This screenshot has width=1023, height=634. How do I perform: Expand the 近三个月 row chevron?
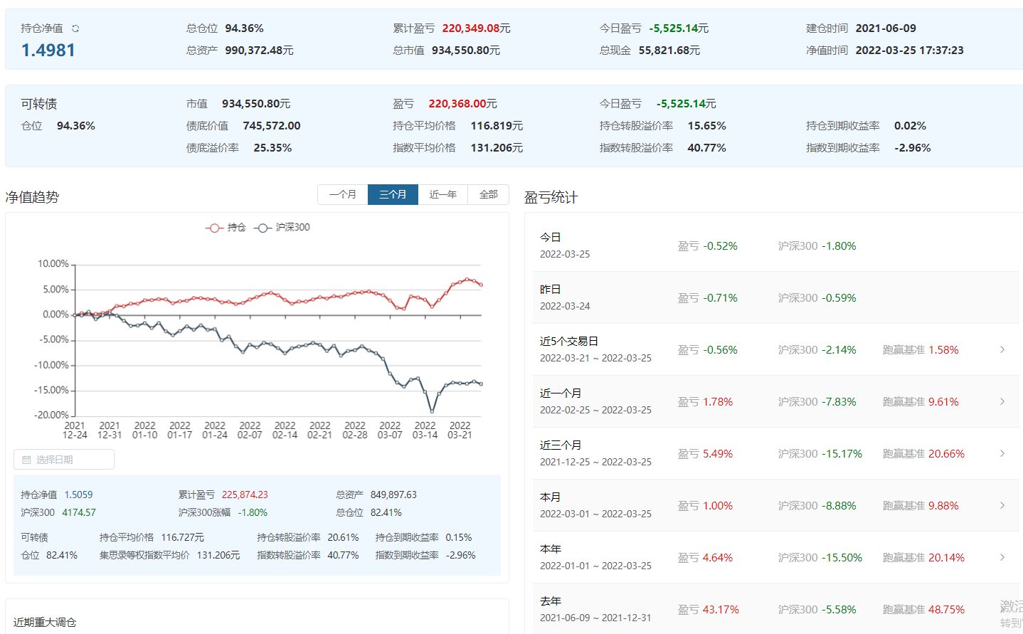click(x=1002, y=453)
